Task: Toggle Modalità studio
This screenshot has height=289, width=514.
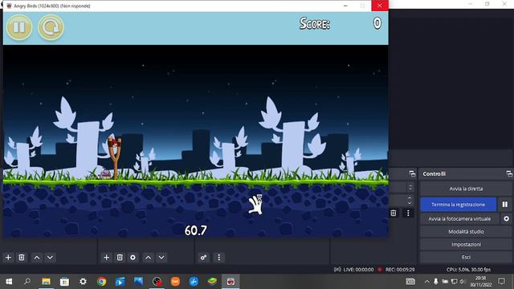Action: pyautogui.click(x=466, y=232)
